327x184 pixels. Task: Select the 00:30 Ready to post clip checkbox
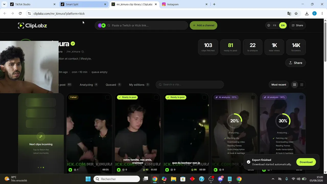pyautogui.click(x=204, y=97)
